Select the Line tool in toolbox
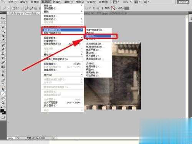 pos(3,94)
